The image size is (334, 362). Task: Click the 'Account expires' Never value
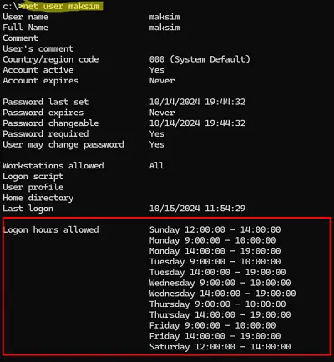click(162, 81)
